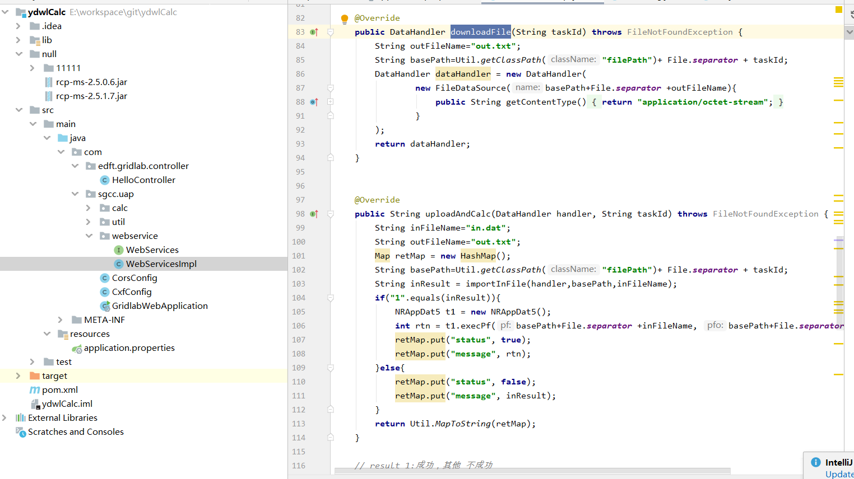This screenshot has height=479, width=854.
Task: Expand the .idea folder
Action: pos(18,26)
